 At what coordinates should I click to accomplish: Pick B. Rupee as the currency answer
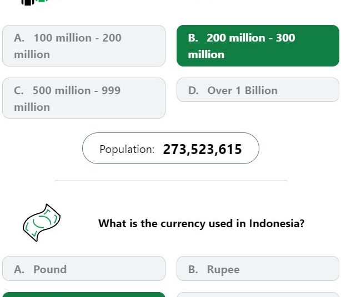(x=258, y=269)
